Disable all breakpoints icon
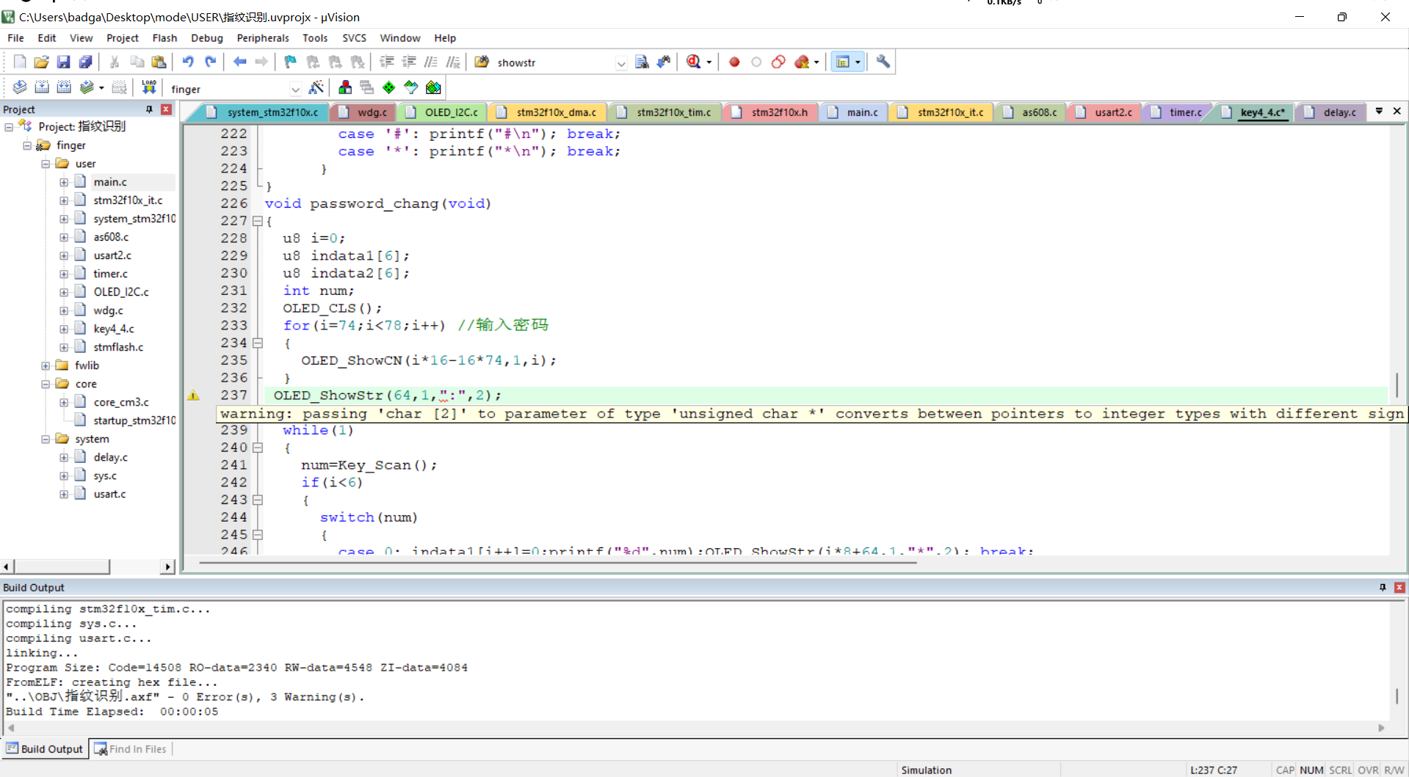Viewport: 1409px width, 777px height. [779, 62]
